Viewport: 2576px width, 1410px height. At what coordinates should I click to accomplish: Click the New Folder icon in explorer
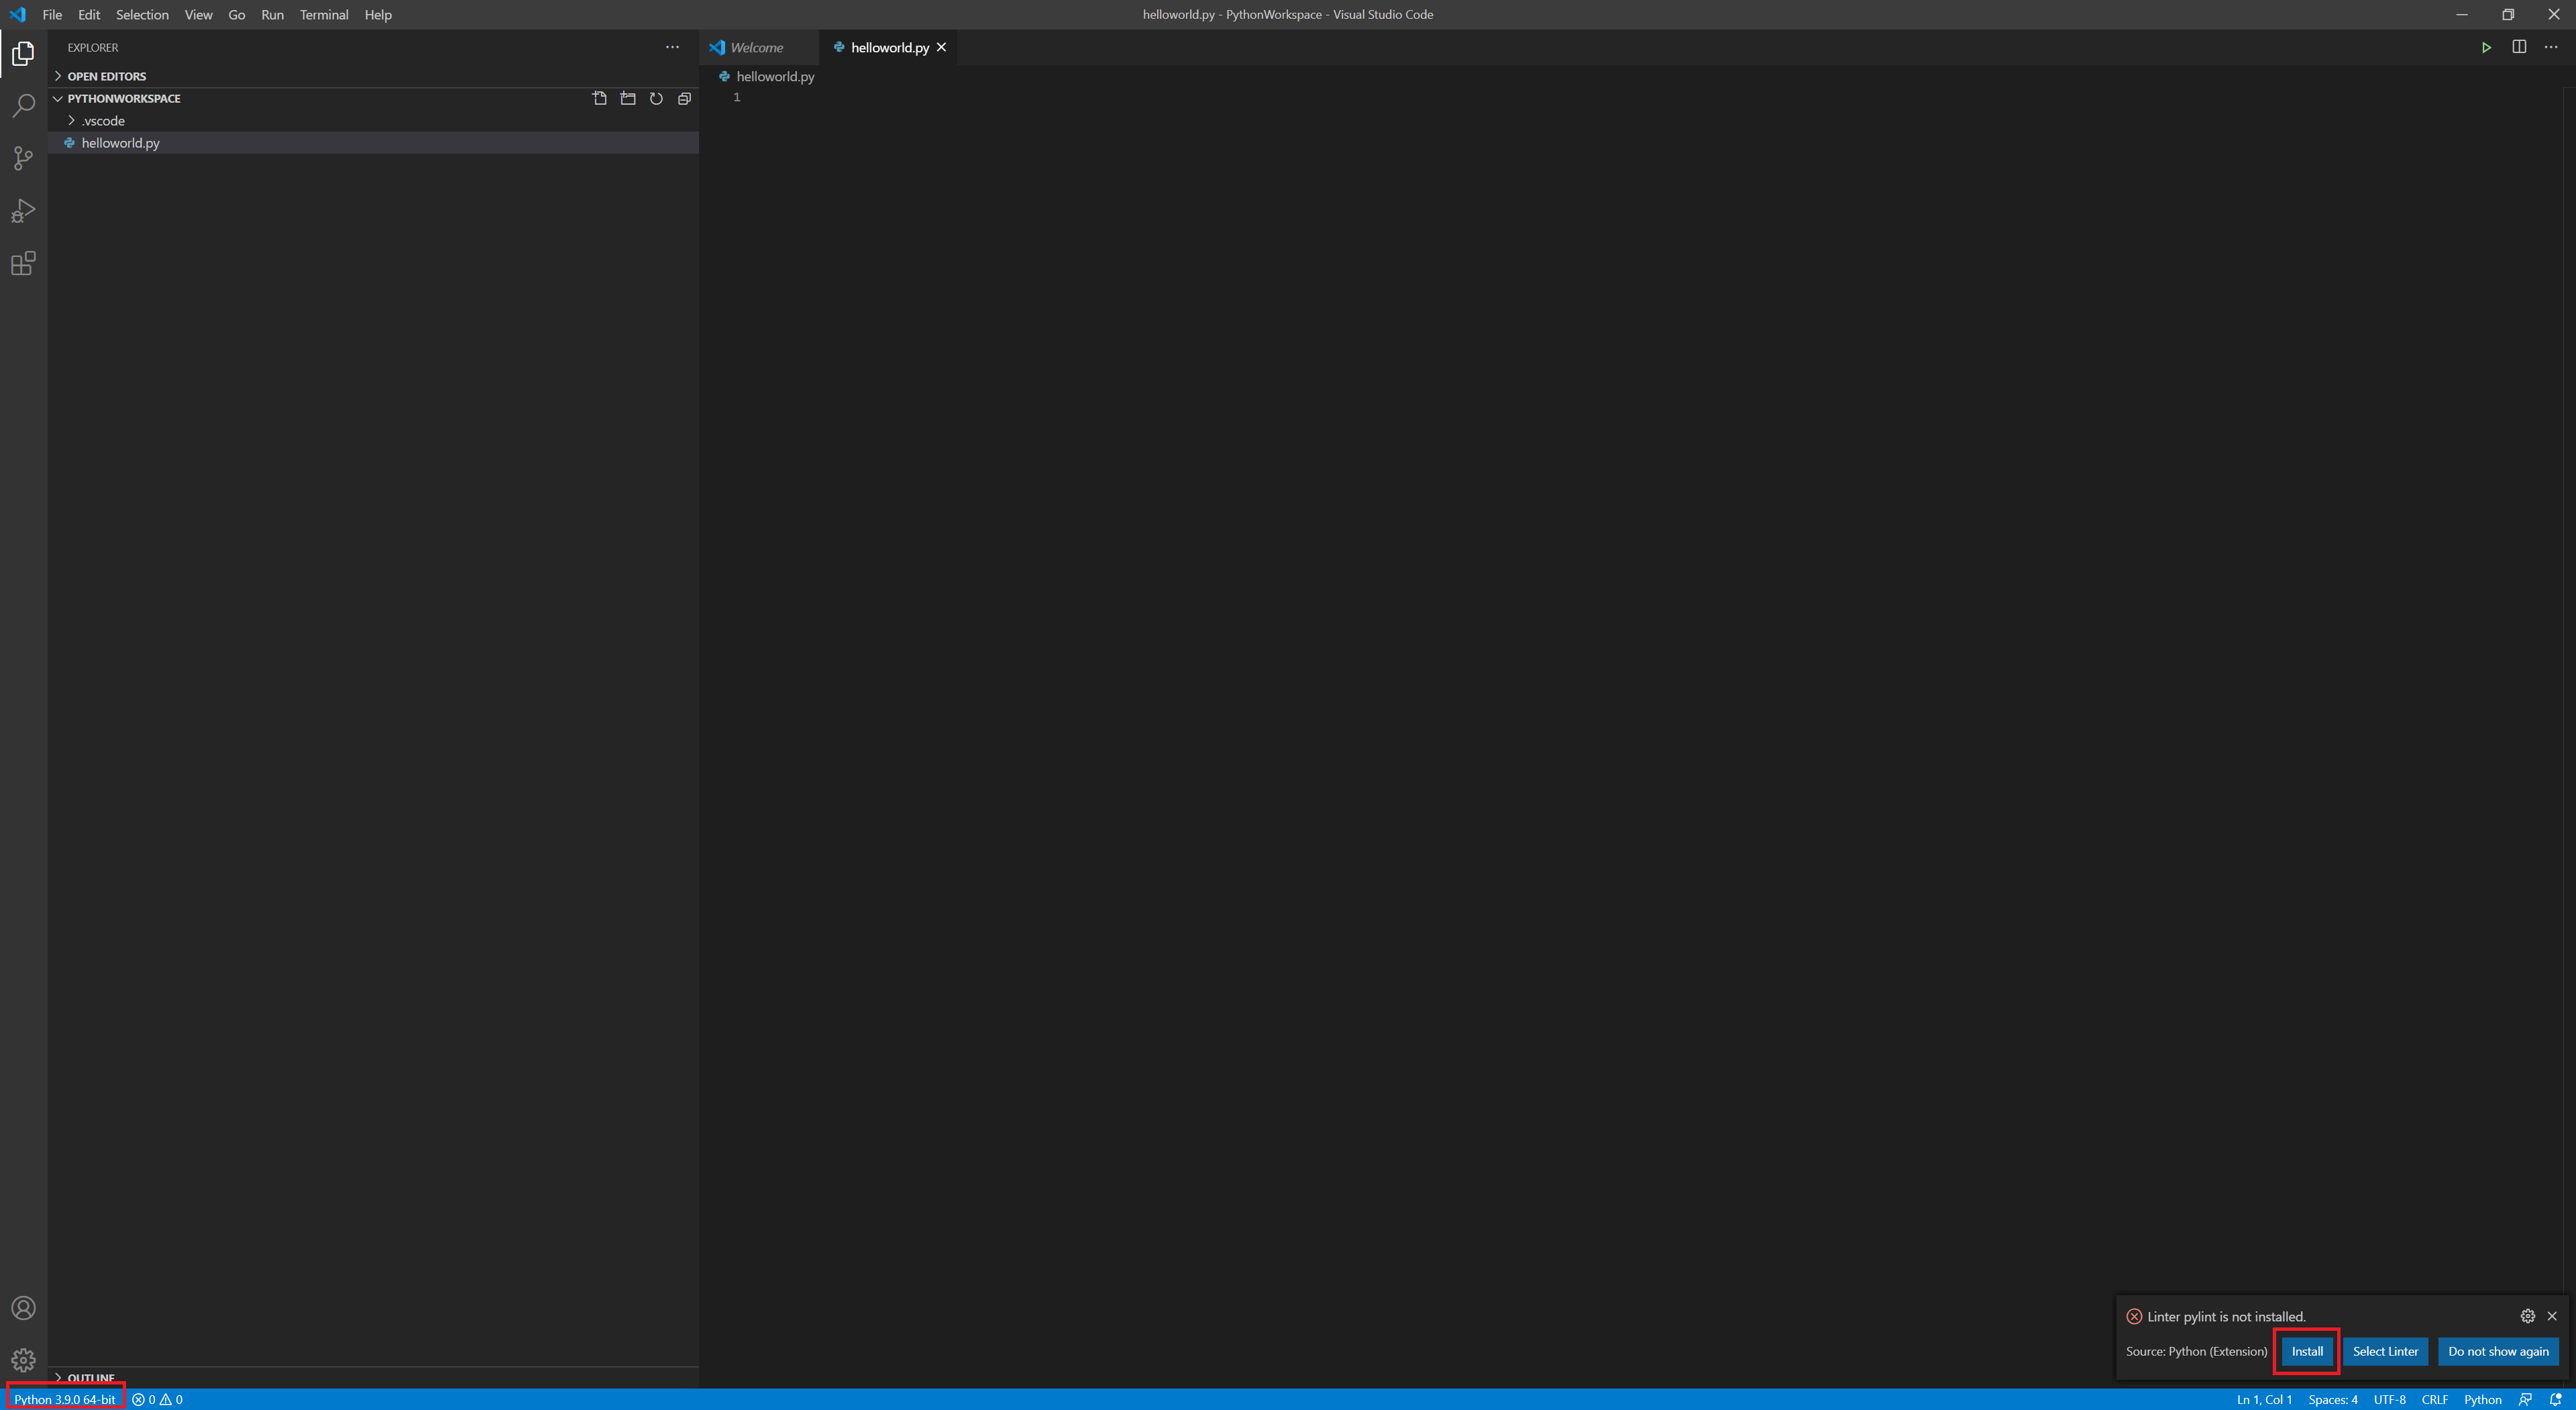pos(628,98)
